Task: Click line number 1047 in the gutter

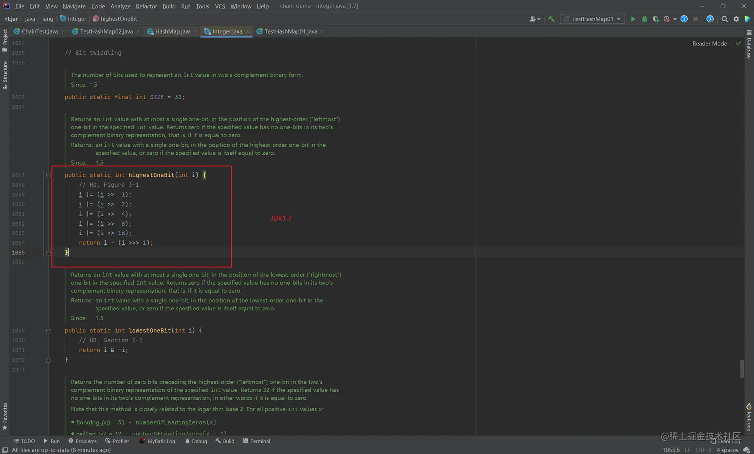Action: pyautogui.click(x=18, y=175)
